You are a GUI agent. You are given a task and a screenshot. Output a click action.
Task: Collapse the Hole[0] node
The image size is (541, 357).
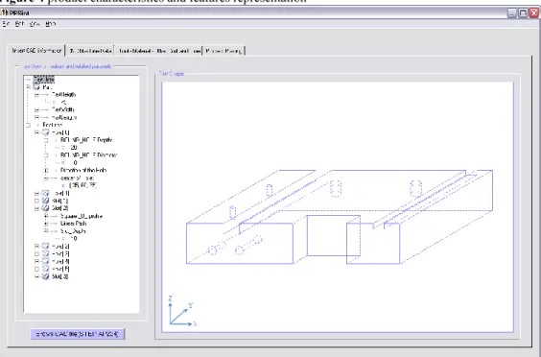36,132
